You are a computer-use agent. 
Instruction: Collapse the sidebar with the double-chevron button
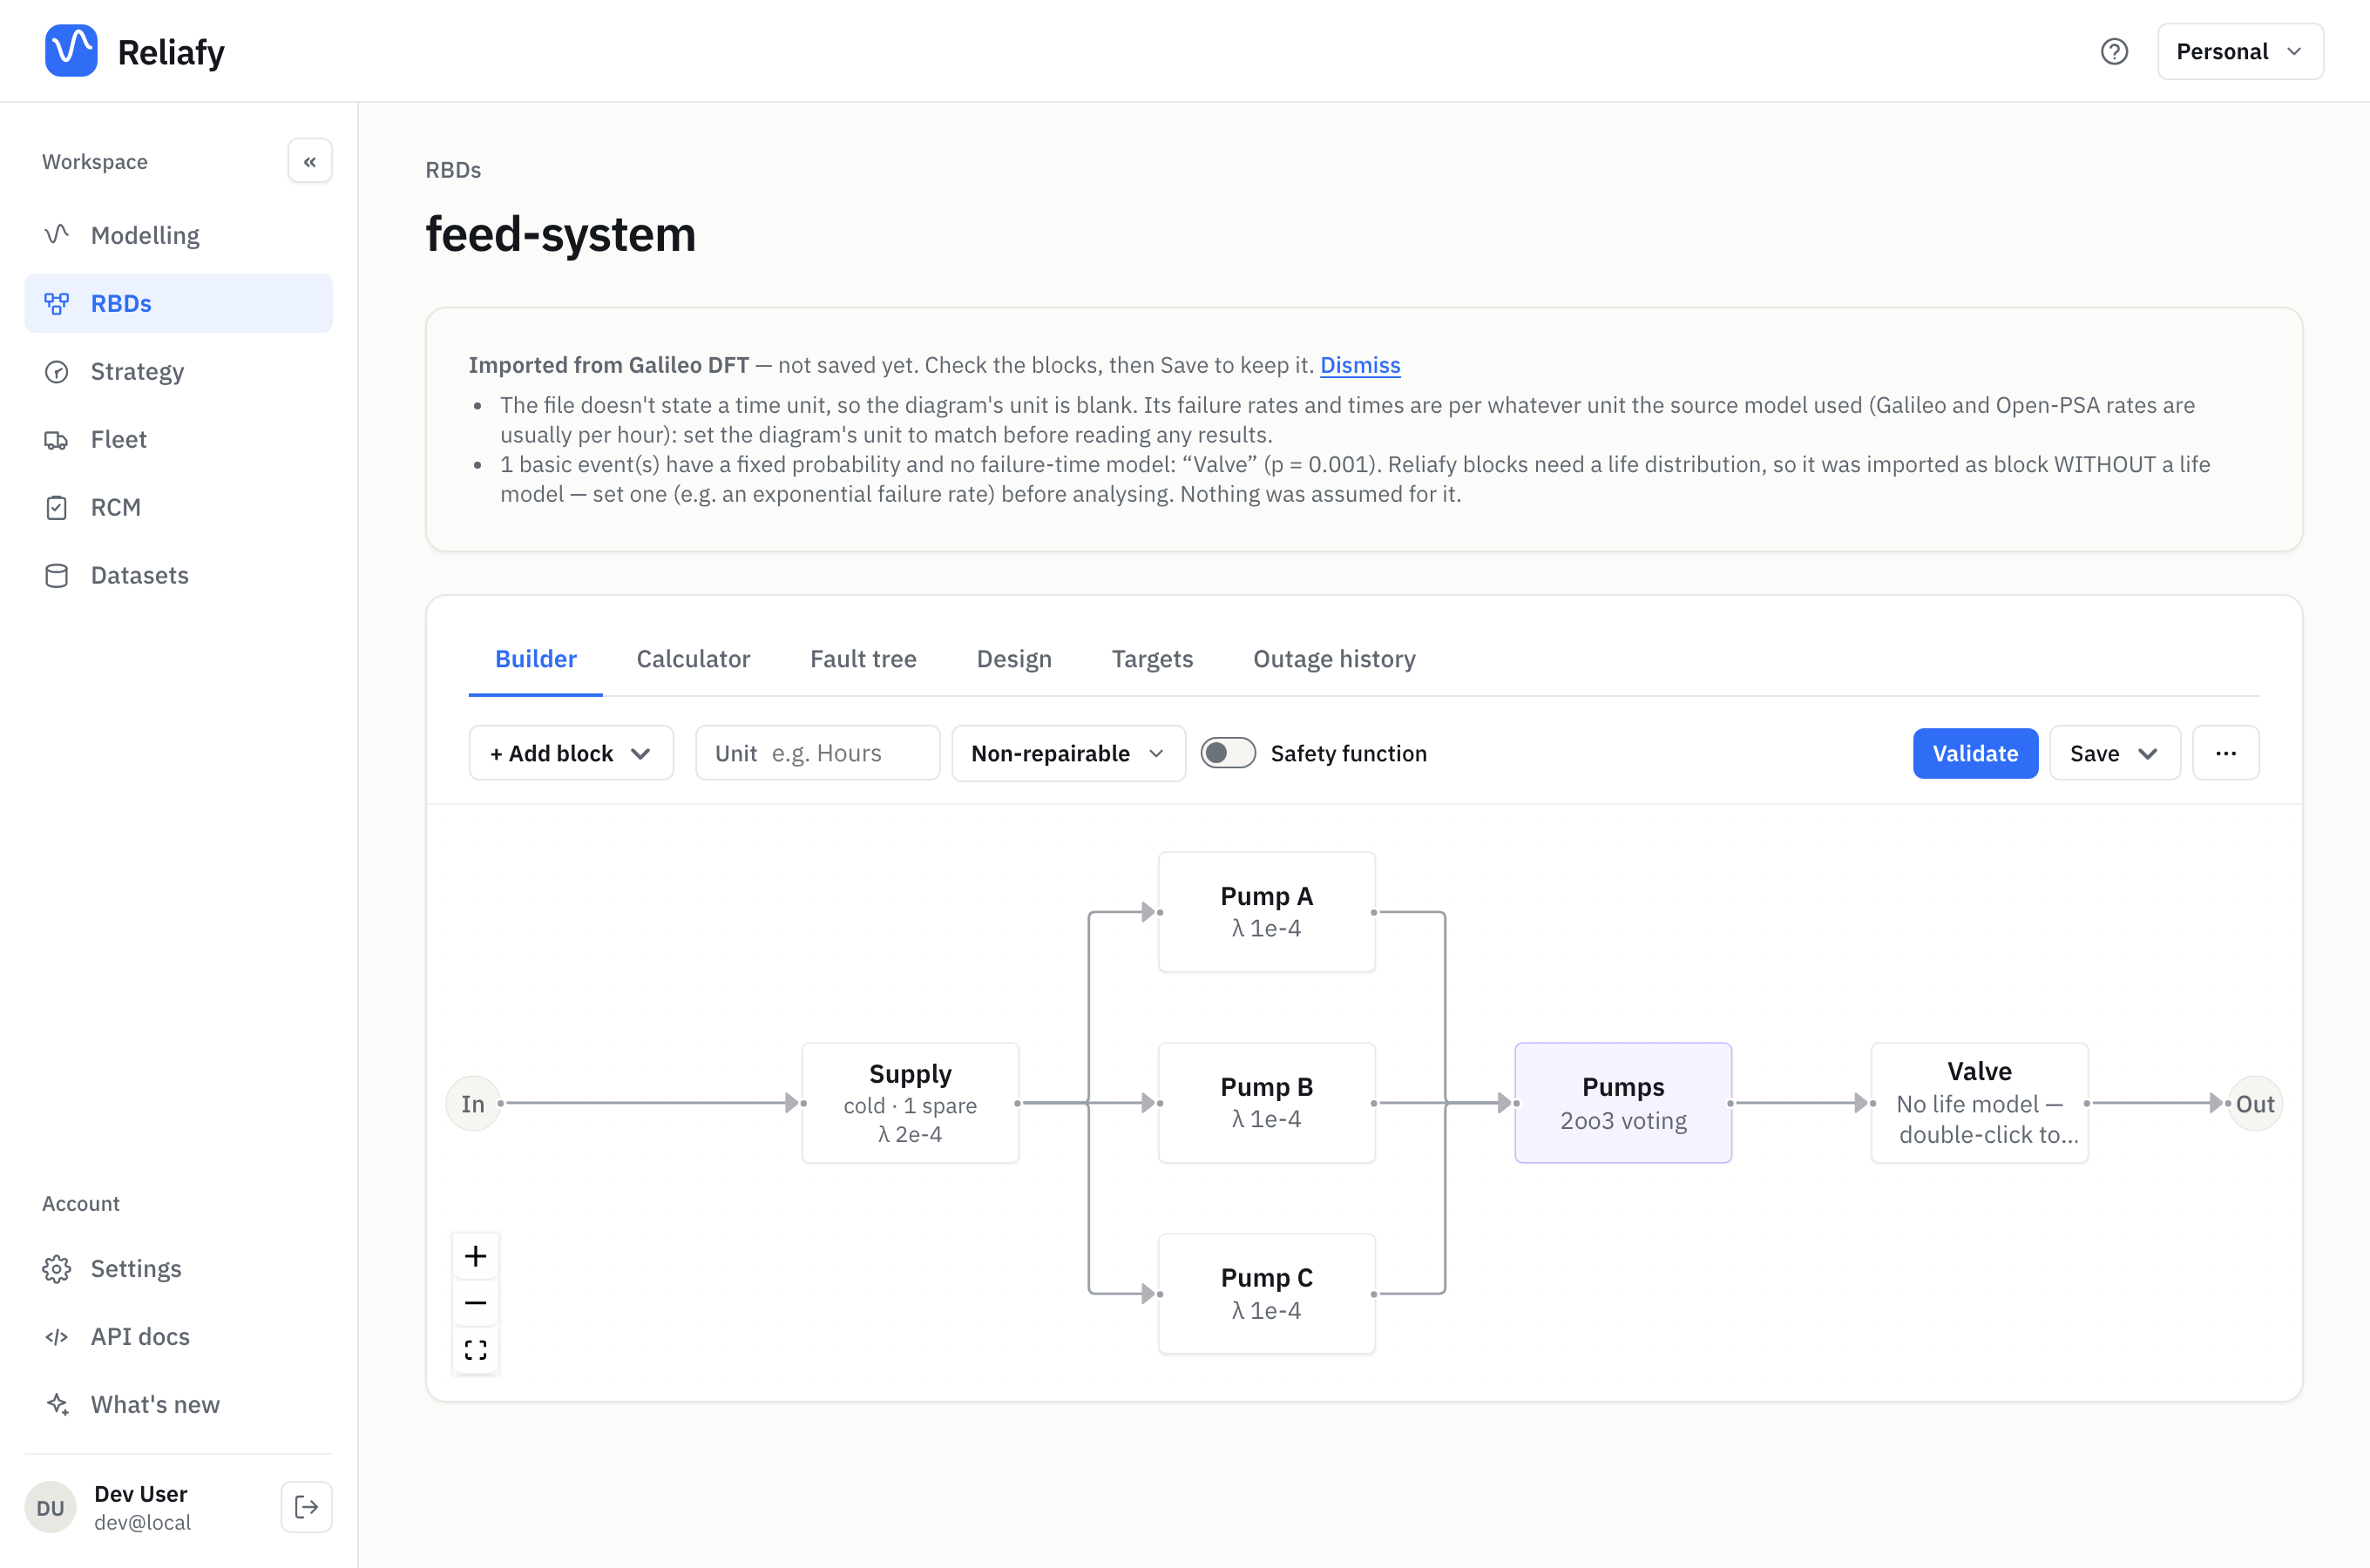[310, 162]
